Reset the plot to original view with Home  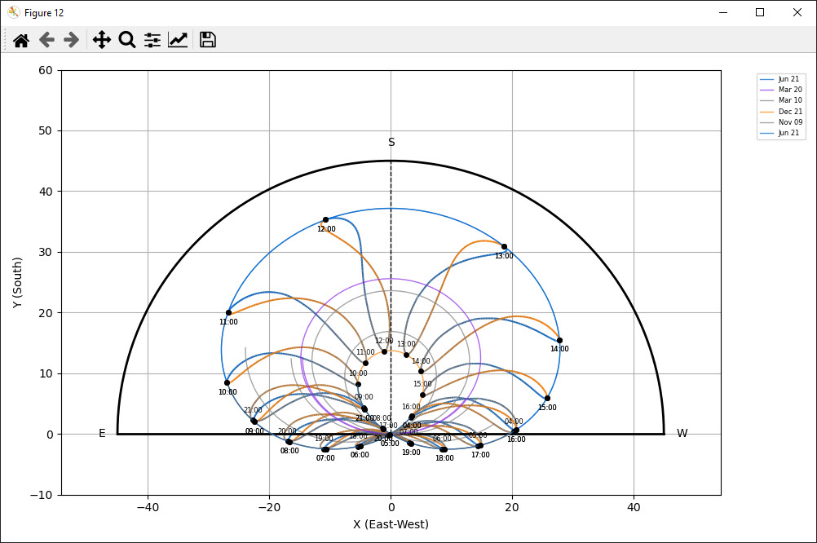(x=21, y=40)
